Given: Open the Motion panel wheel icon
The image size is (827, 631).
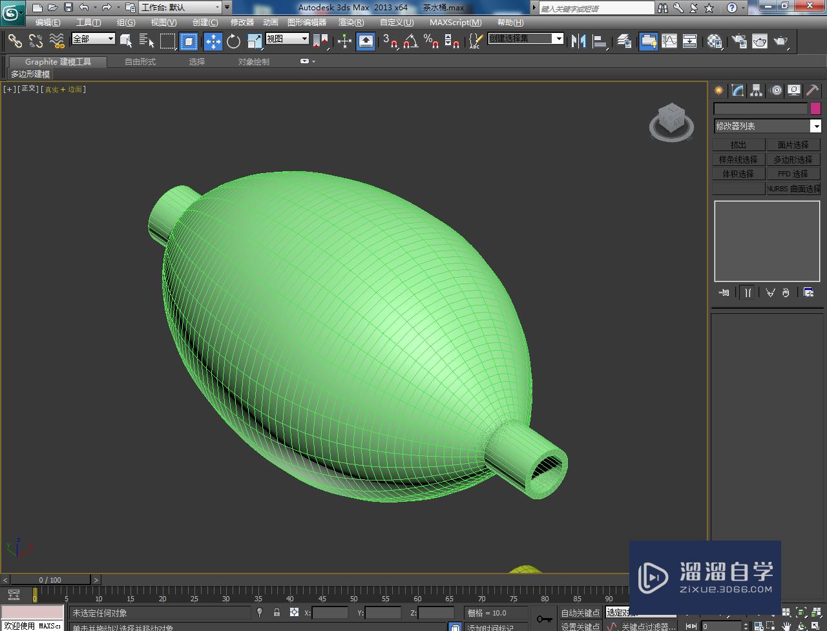Looking at the screenshot, I should (x=776, y=90).
